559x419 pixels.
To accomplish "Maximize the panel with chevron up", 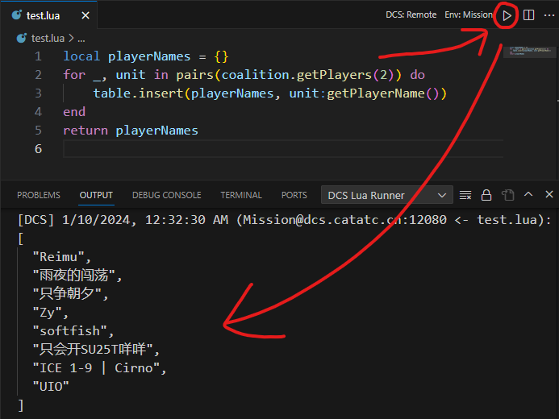I will click(528, 195).
